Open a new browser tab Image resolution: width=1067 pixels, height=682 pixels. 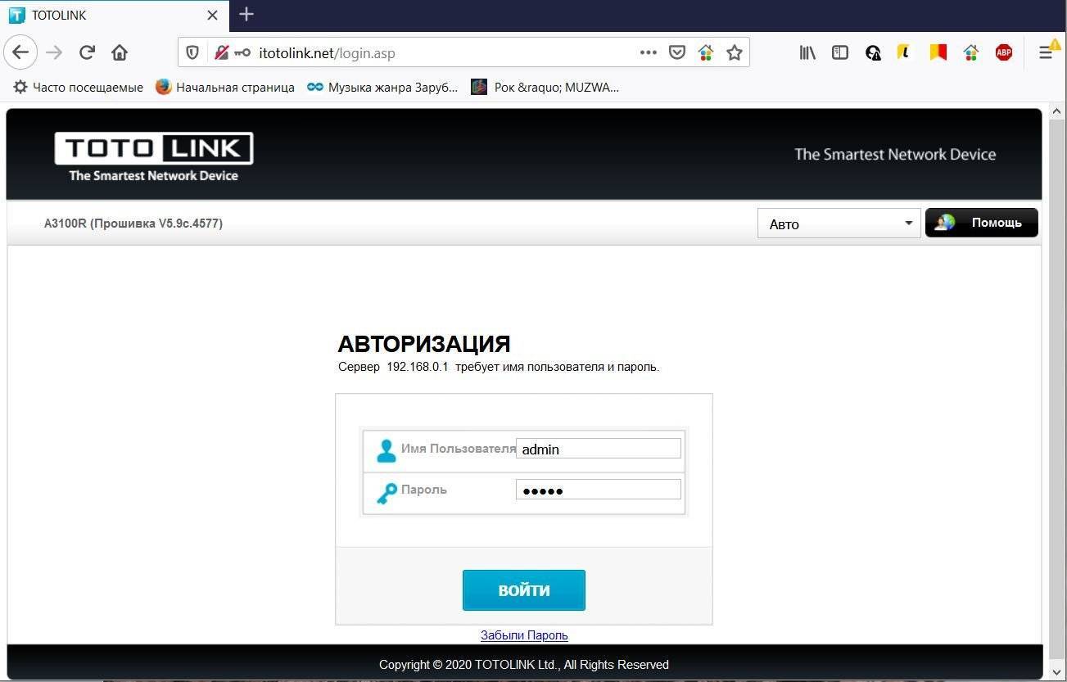[x=246, y=15]
